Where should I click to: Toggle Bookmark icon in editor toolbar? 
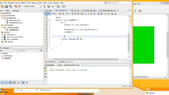point(95,13)
